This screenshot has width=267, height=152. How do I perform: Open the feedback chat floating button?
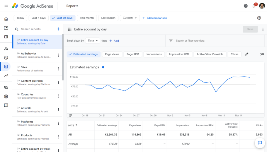click(260, 143)
